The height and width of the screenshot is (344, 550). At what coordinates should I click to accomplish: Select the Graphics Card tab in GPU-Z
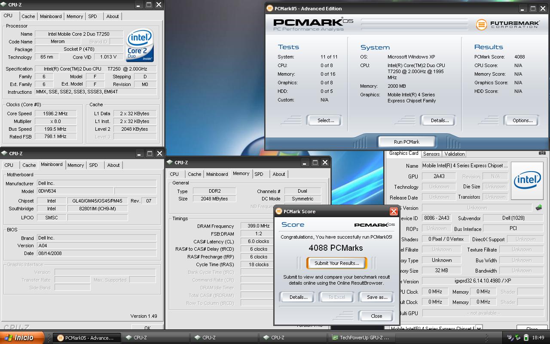(x=403, y=153)
